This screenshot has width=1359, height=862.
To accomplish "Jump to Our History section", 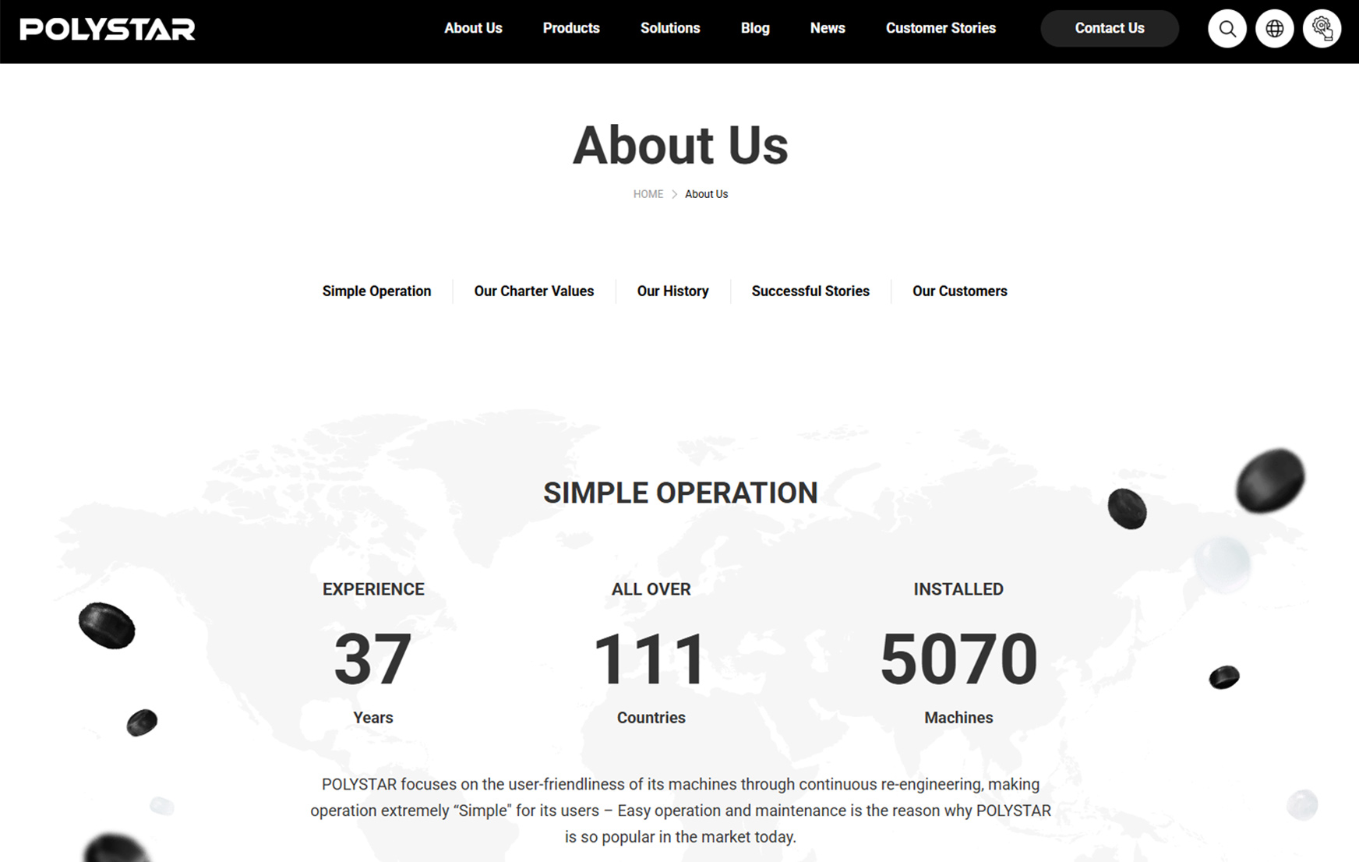I will [672, 291].
